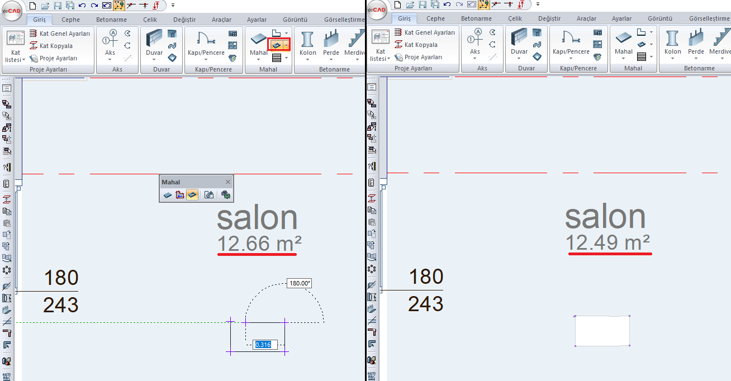Click the fourth icon in the floating Mahal toolbar

[209, 195]
